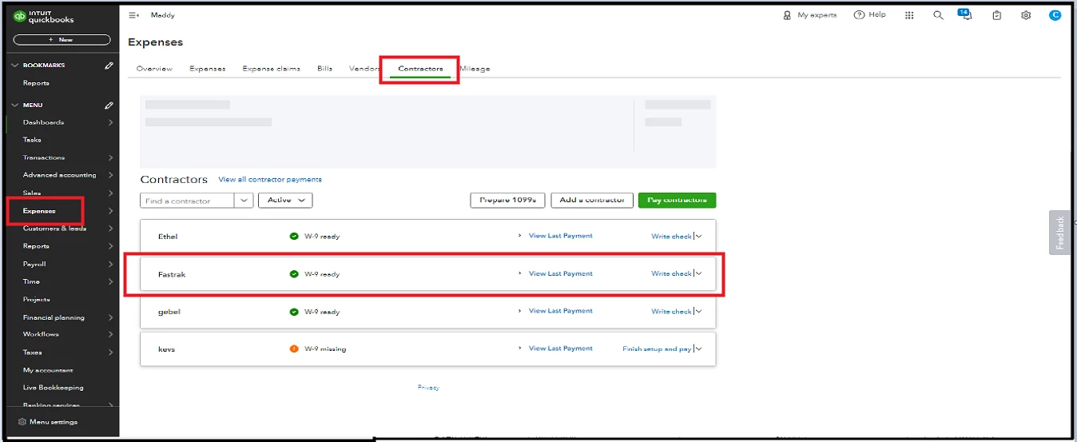Expand Finish setup and pay options for kevs
The height and width of the screenshot is (442, 1077).
(x=699, y=348)
